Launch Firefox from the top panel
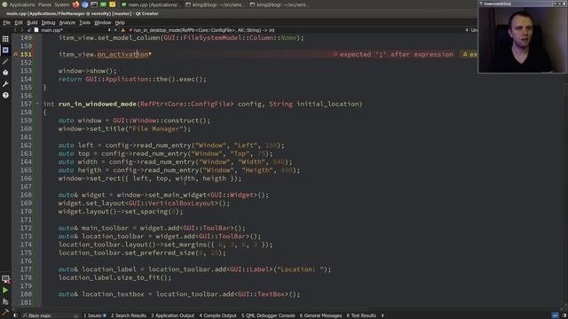568x319 pixels. point(75,4)
